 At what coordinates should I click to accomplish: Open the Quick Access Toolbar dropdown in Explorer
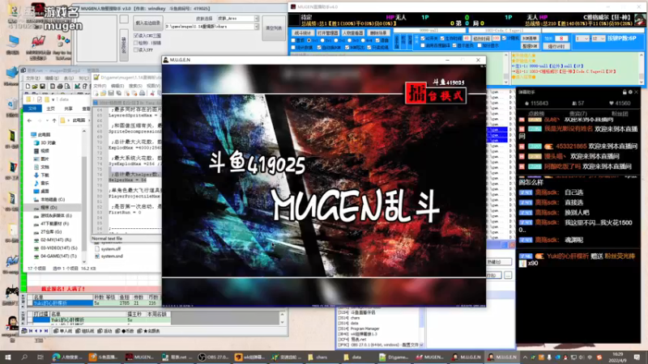(53, 99)
